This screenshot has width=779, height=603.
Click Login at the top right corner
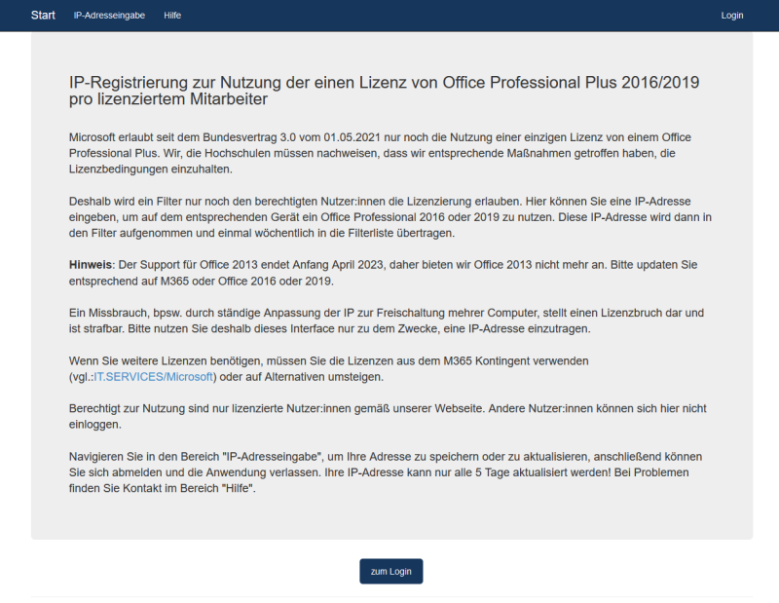click(x=731, y=16)
